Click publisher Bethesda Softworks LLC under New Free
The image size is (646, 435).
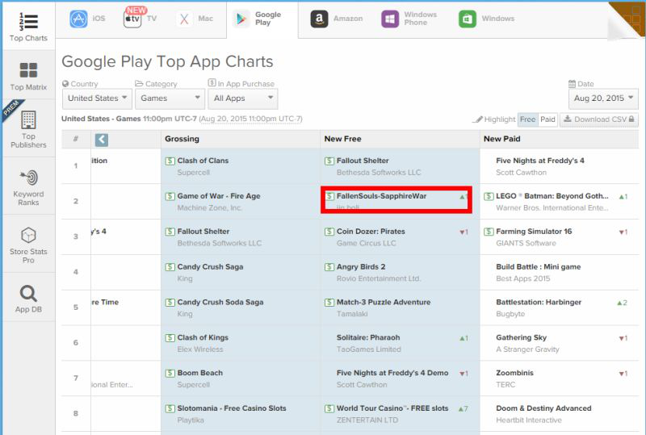(x=379, y=173)
